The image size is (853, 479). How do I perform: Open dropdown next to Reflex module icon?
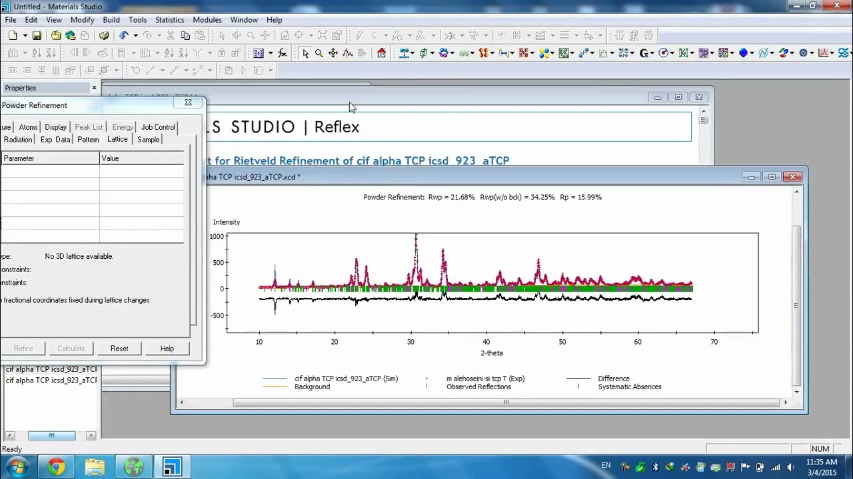[832, 53]
